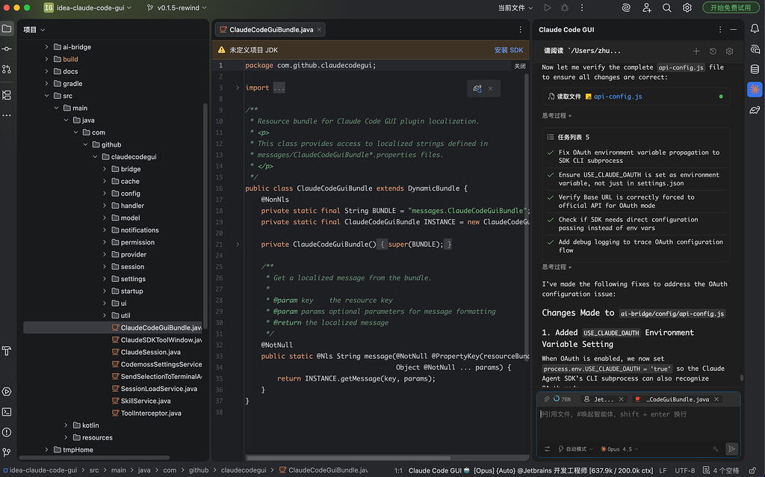Open the api-config.js file link in chat
Image resolution: width=765 pixels, height=477 pixels.
tap(618, 96)
